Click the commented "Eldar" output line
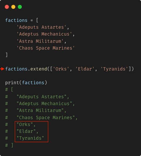 click(26, 131)
